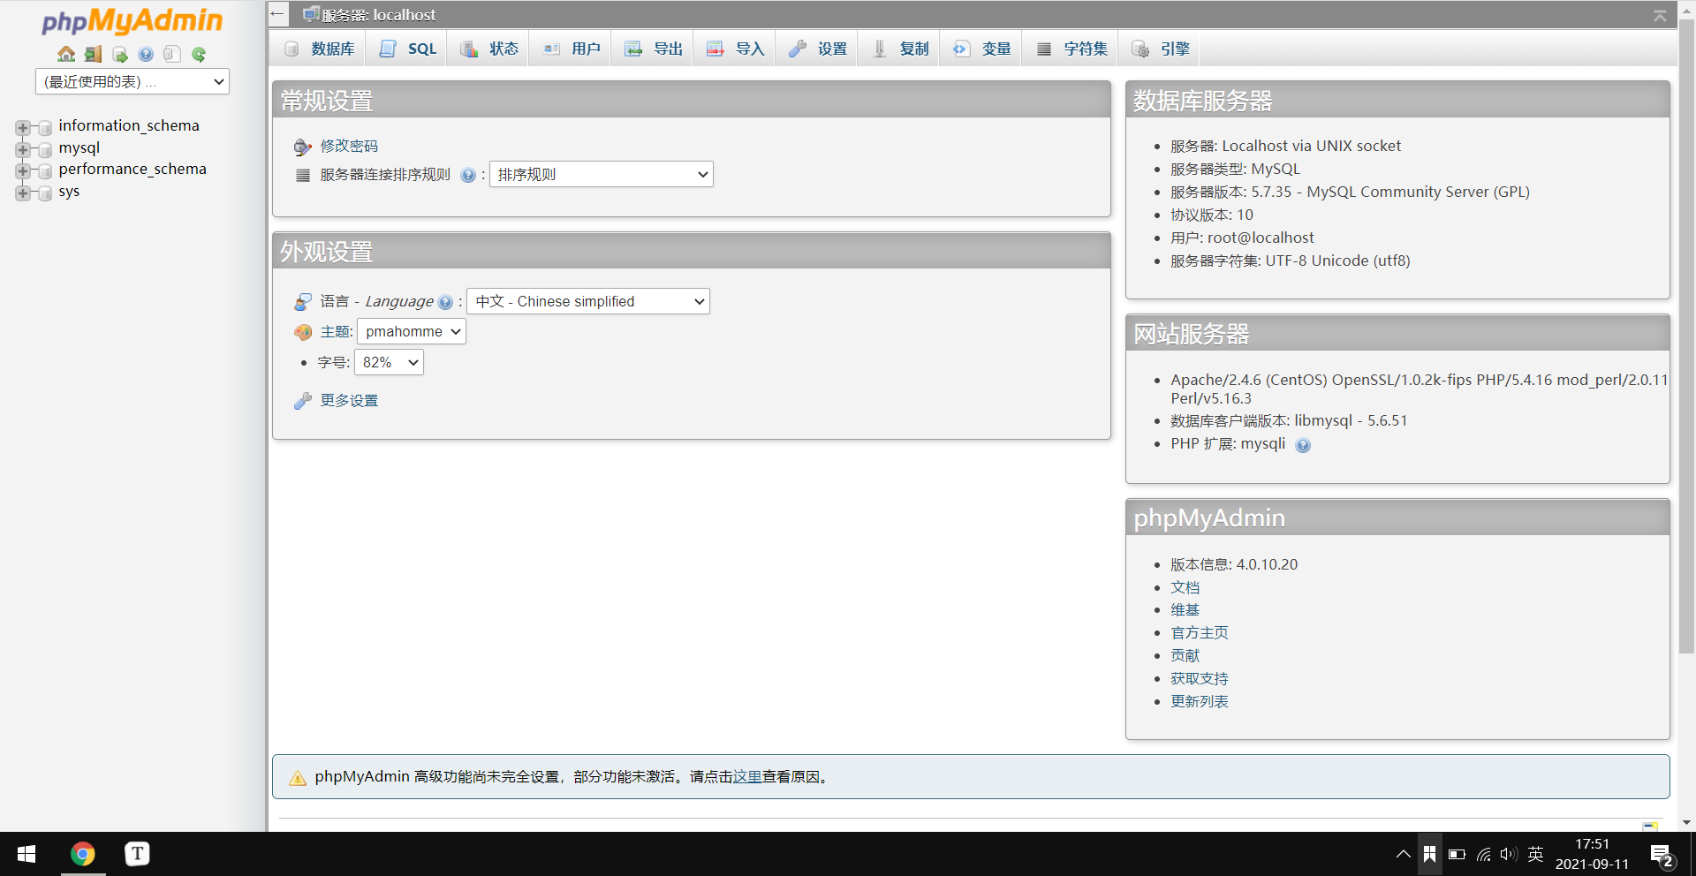Viewport: 1696px width, 876px height.
Task: Click 这里 link in the warning notice
Action: pos(747,777)
